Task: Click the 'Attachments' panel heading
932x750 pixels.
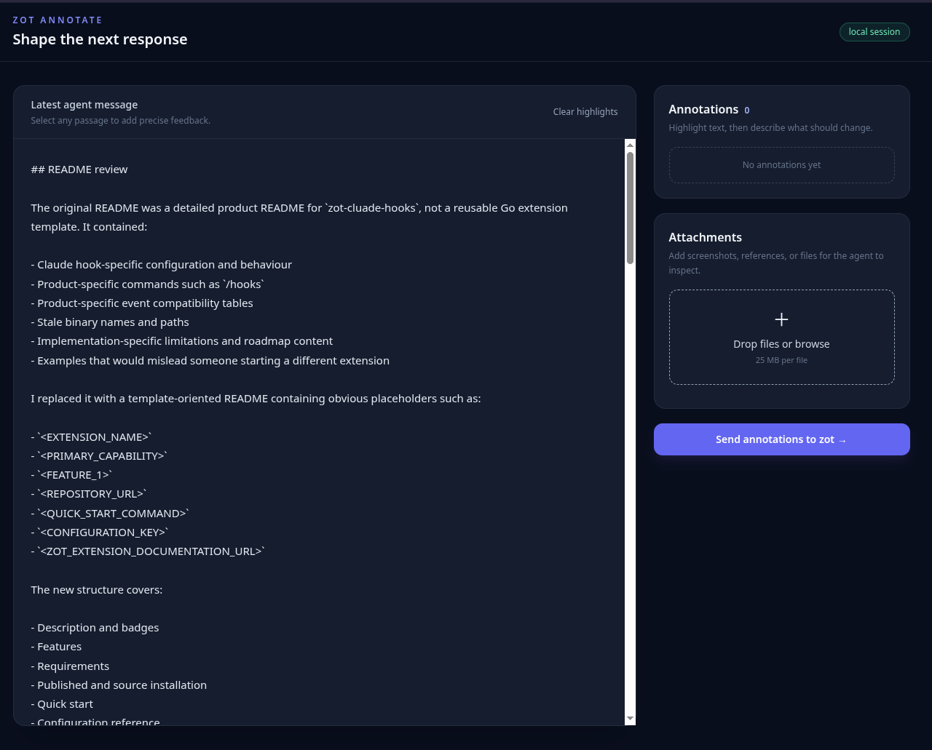Action: (706, 237)
